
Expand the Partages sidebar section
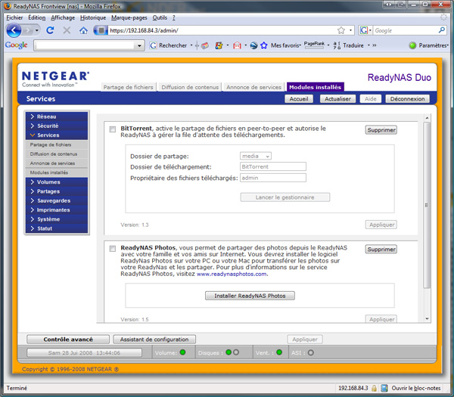[57, 191]
